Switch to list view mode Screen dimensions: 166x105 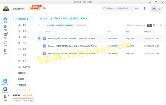[149, 25]
